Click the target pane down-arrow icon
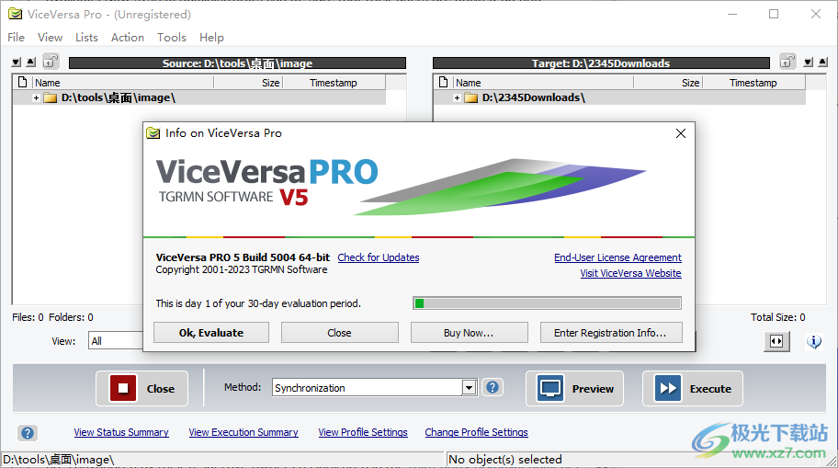The width and height of the screenshot is (838, 468). (808, 63)
